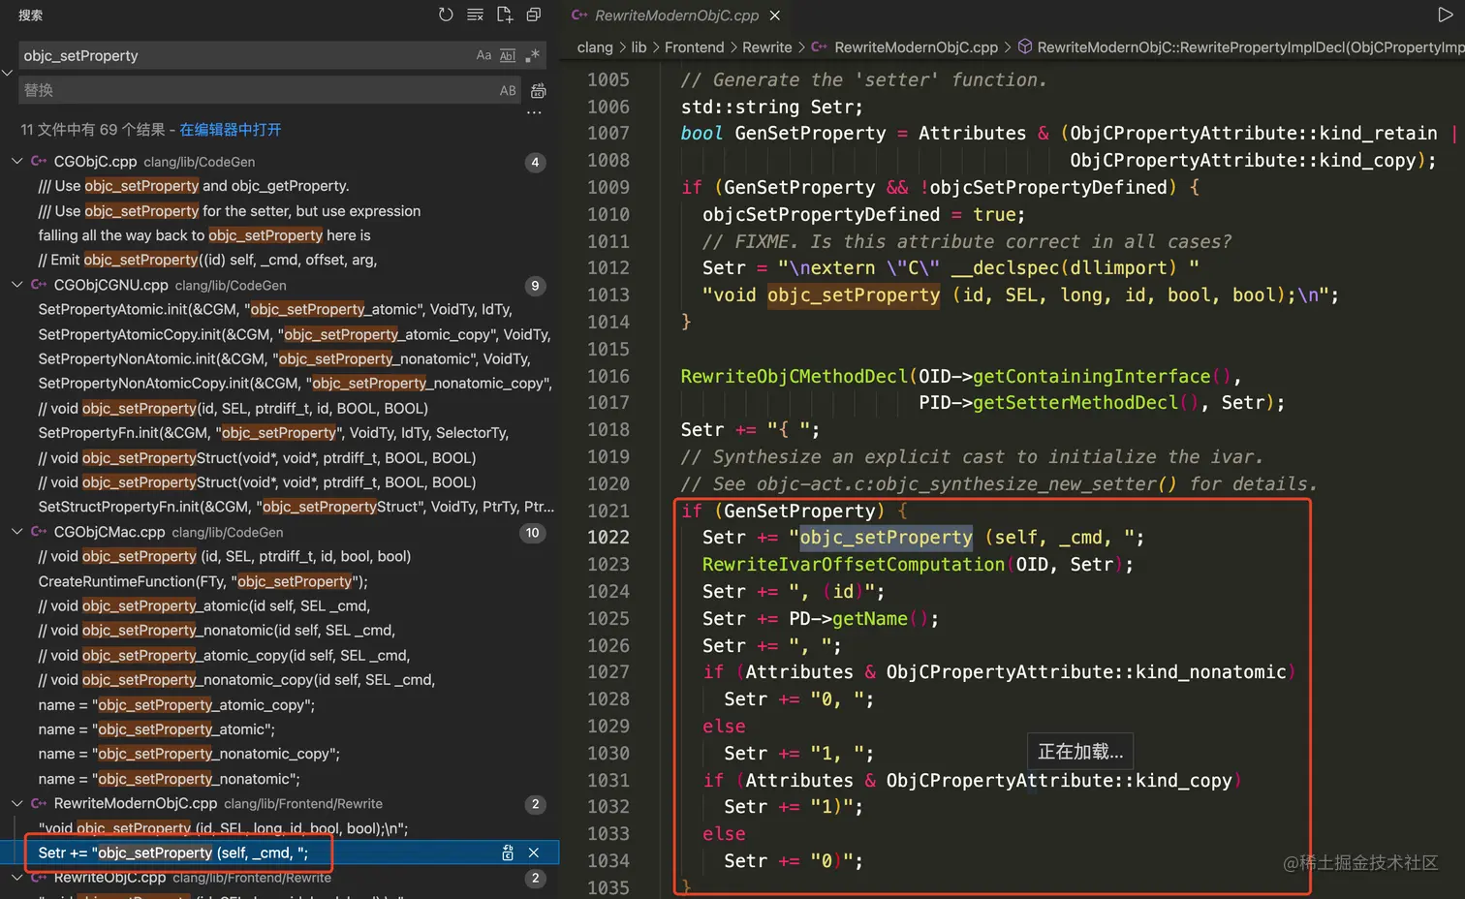Open result 'CreateRuntimeFunction(FTy, "objc_setProperty")'
This screenshot has height=899, width=1465.
(203, 581)
